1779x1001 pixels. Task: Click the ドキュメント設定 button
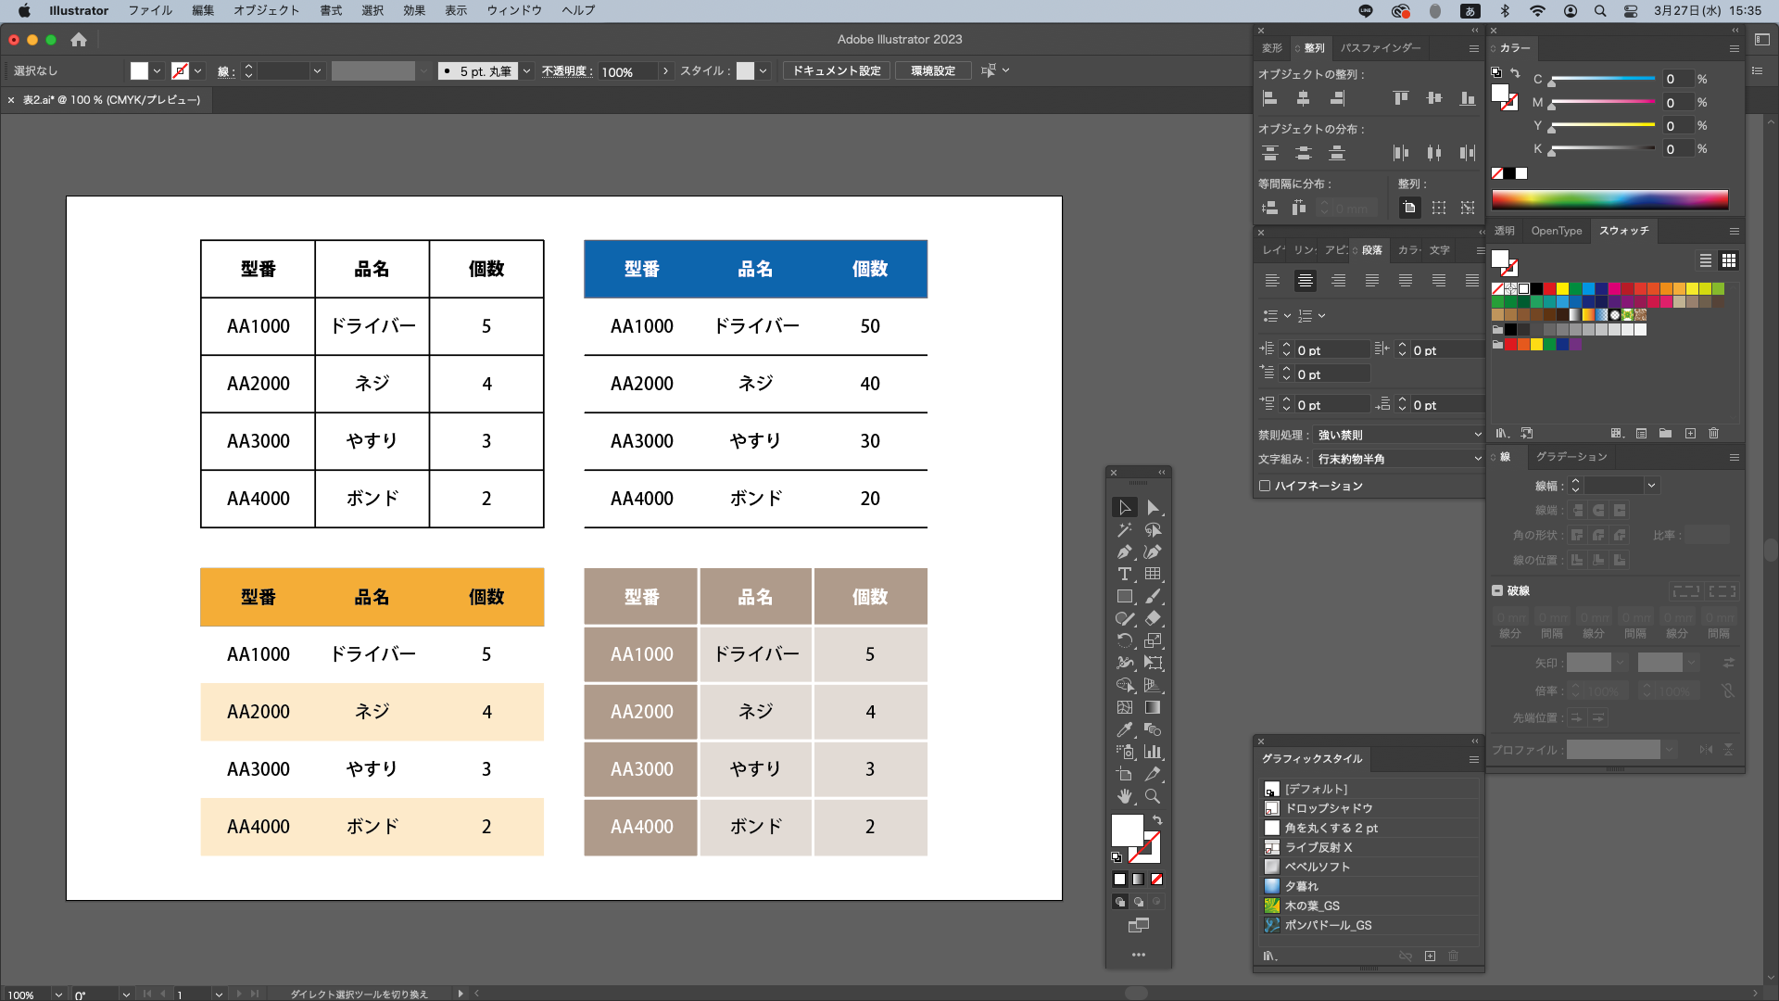[837, 71]
